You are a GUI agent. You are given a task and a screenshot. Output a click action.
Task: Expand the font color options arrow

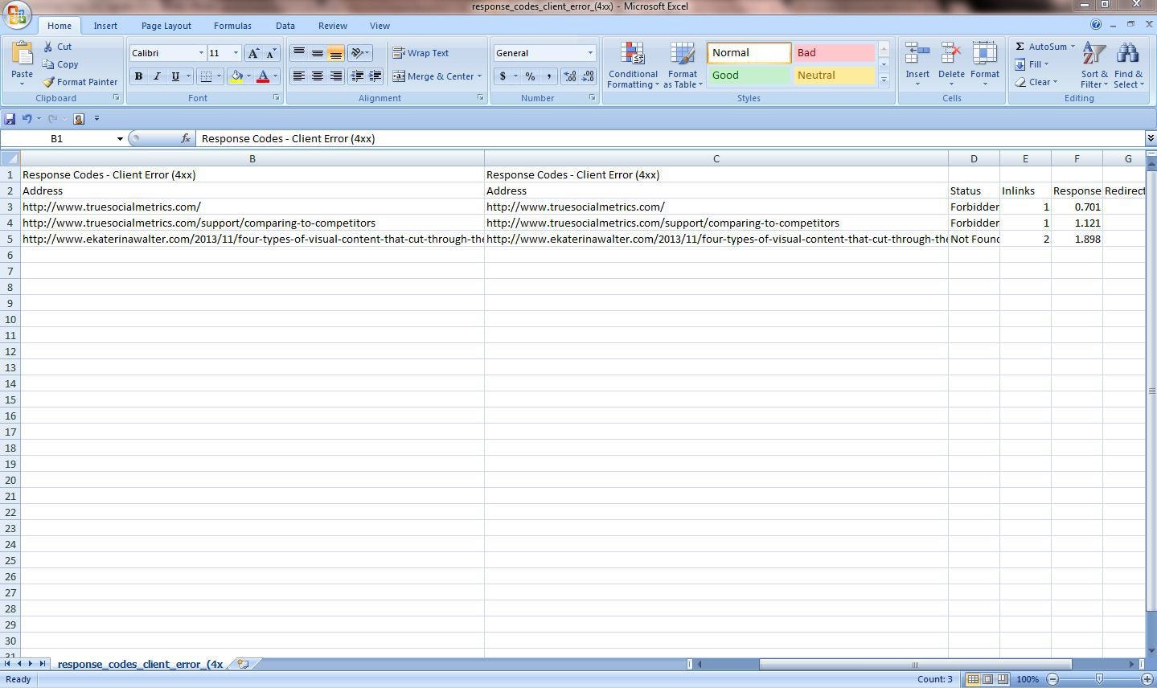(275, 76)
